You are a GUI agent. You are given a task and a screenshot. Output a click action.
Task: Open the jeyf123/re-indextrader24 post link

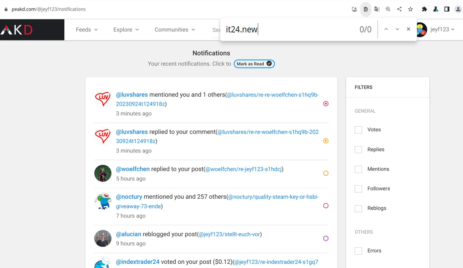(x=276, y=262)
